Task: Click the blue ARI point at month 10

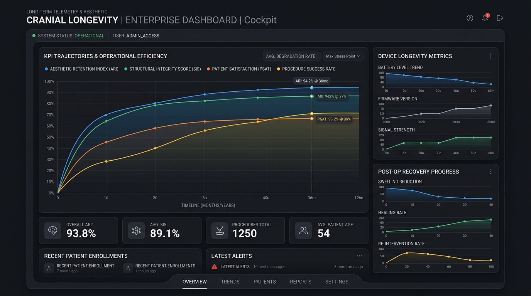Action: point(106,115)
